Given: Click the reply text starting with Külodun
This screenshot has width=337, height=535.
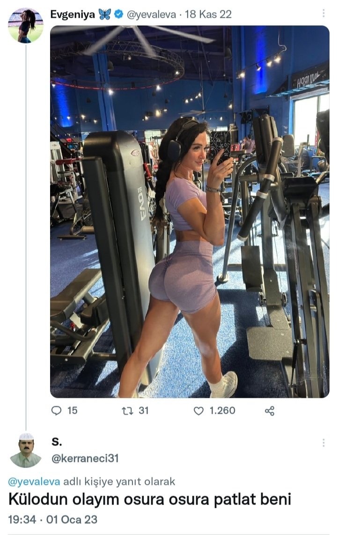Looking at the screenshot, I should coord(150,499).
